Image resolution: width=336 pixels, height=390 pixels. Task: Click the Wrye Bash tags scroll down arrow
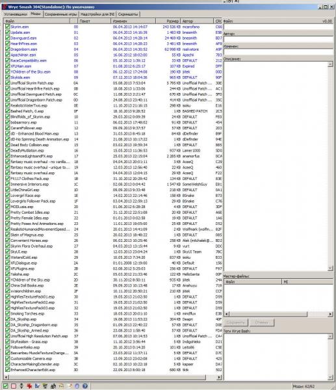coord(330,377)
